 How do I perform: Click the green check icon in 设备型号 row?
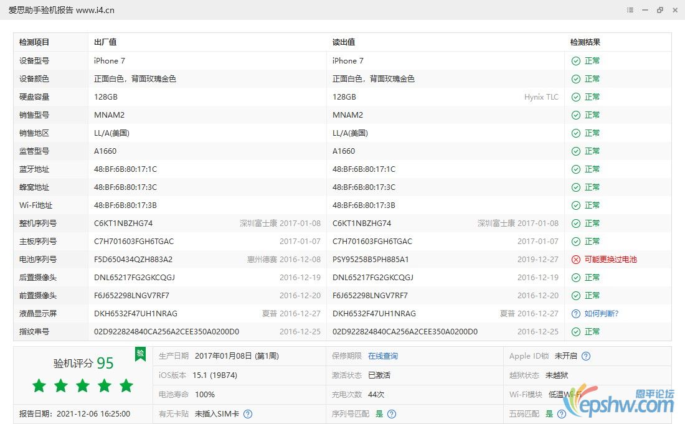pos(576,60)
